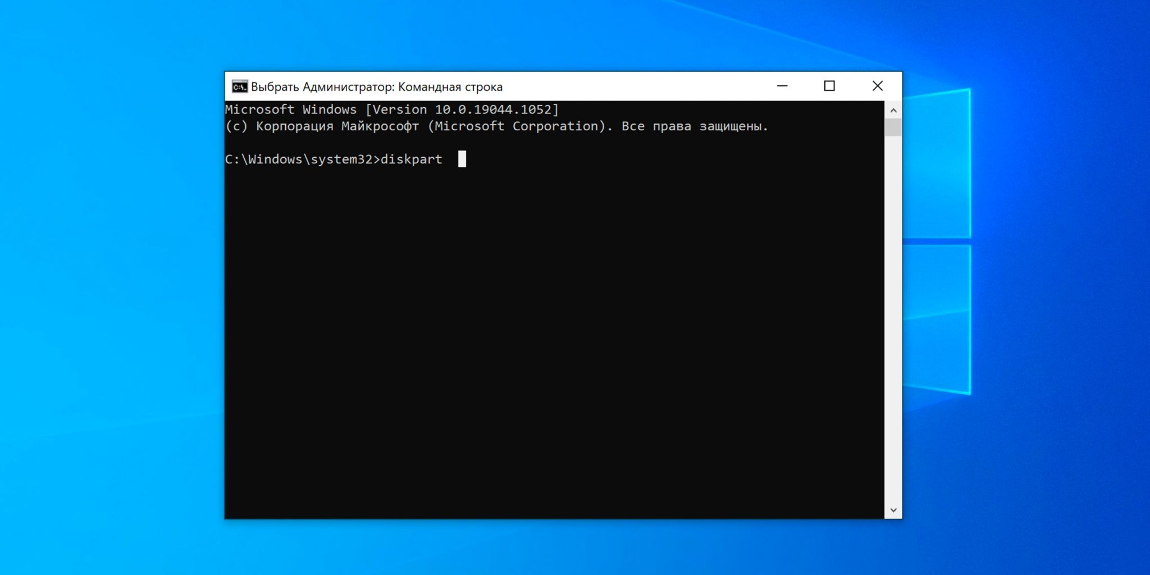Click the 'Microsoft Windows' version line
This screenshot has width=1150, height=575.
click(290, 109)
